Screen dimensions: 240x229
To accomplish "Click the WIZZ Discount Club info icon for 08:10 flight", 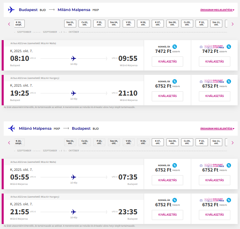I will (x=201, y=47).
